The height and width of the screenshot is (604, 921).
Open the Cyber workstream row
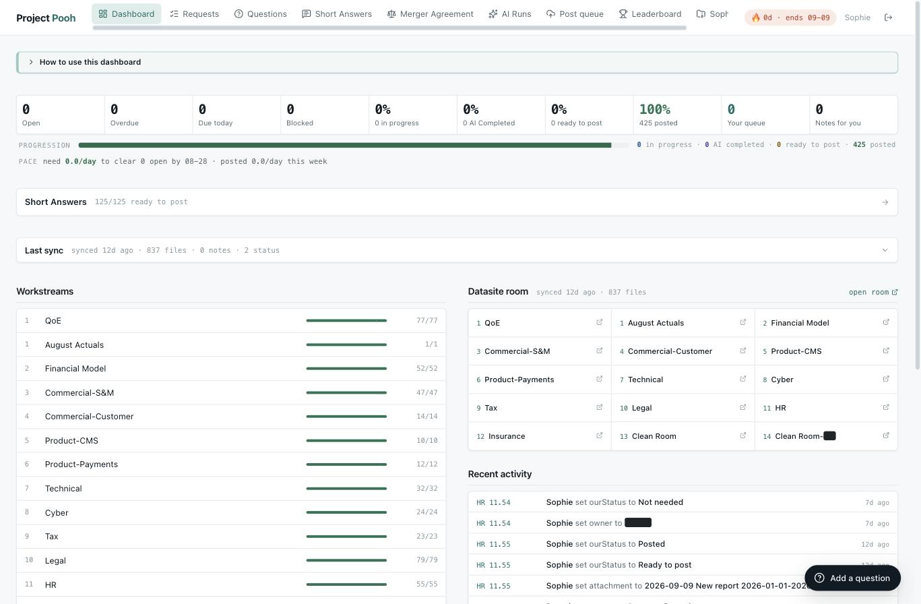tap(231, 512)
